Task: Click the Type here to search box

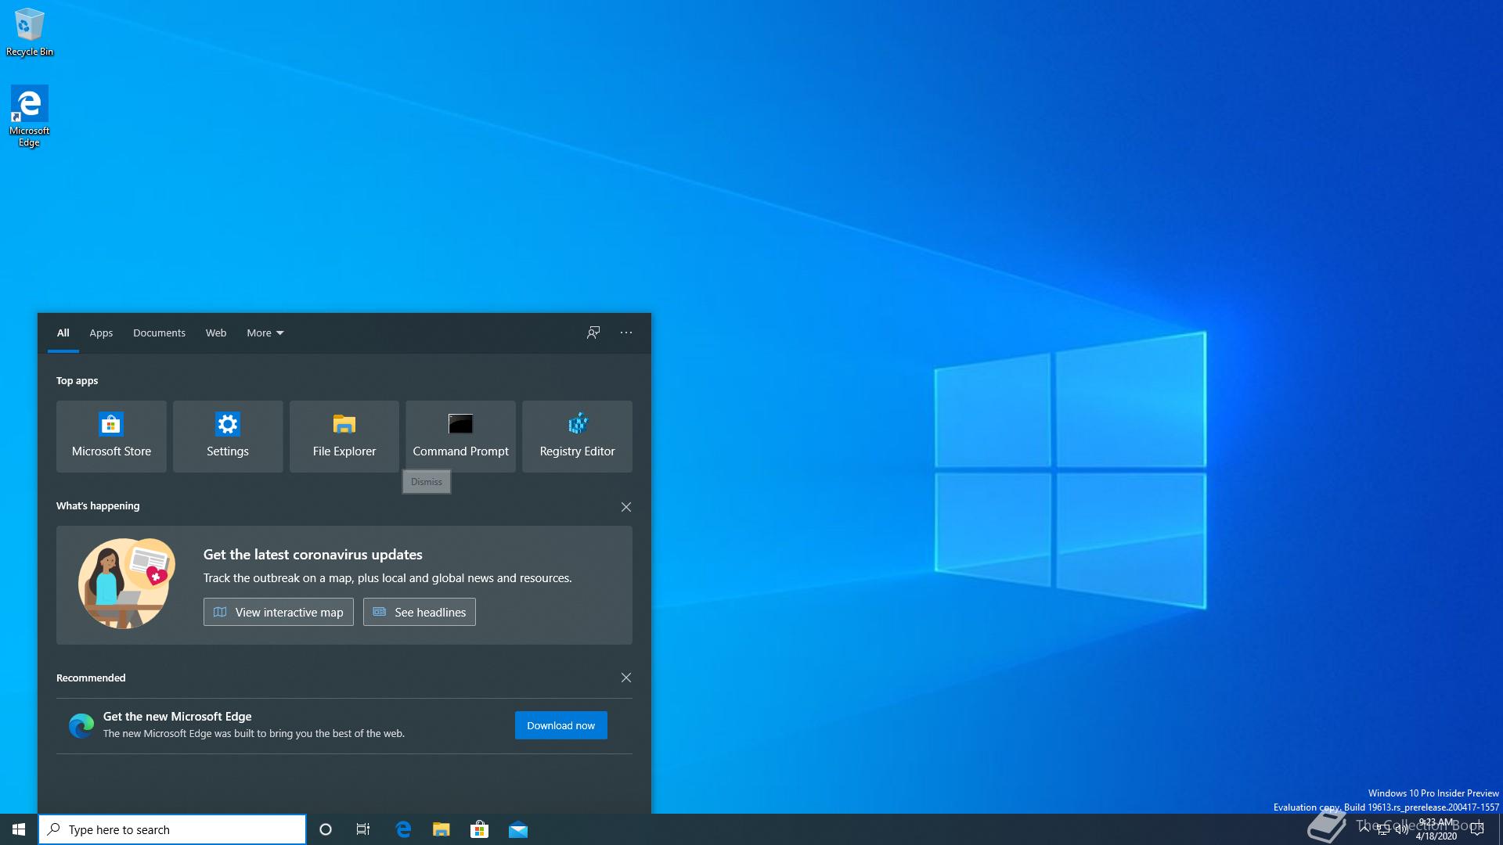Action: pyautogui.click(x=172, y=829)
